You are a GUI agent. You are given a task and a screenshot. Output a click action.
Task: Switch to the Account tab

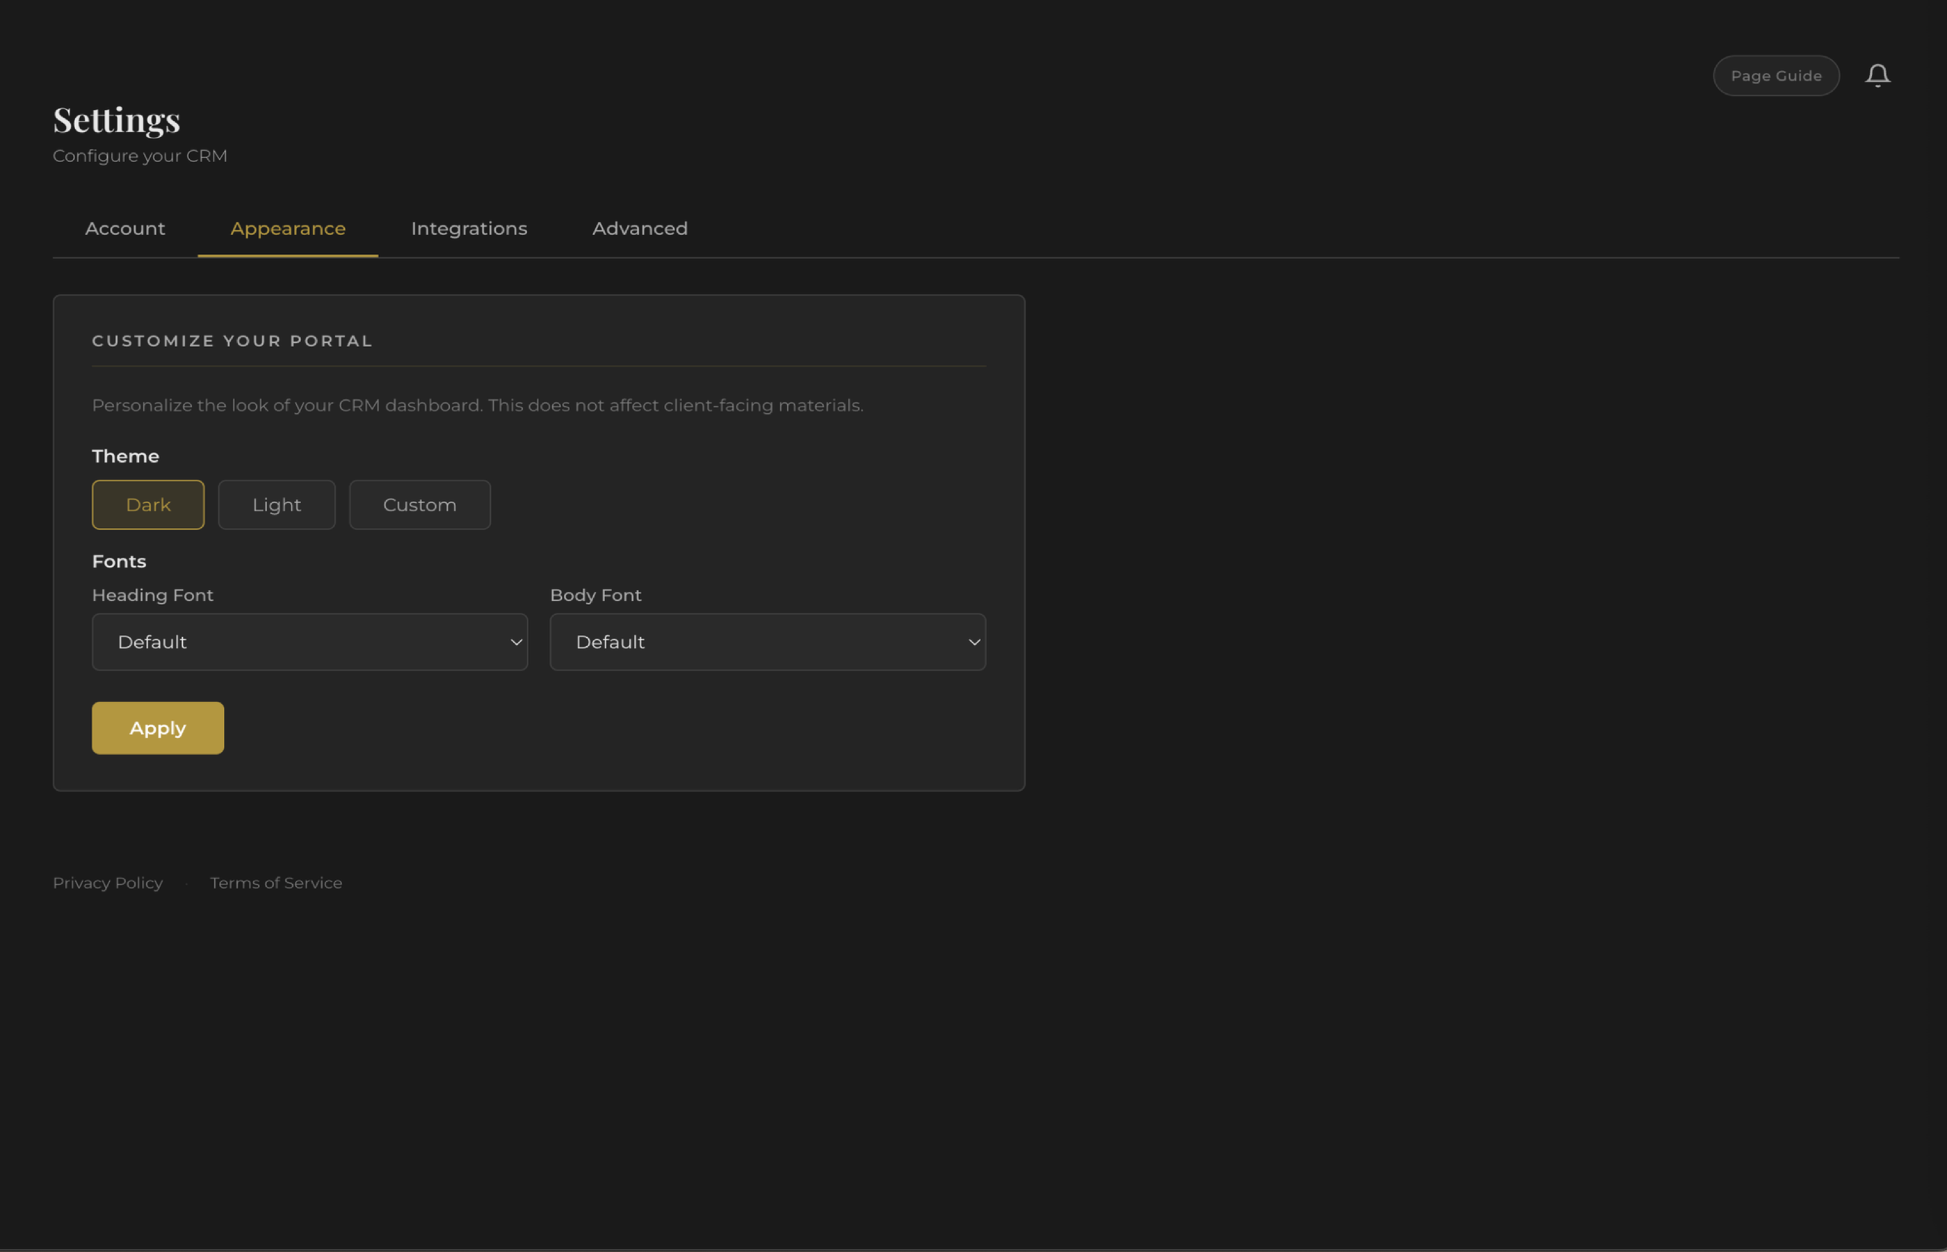click(124, 228)
